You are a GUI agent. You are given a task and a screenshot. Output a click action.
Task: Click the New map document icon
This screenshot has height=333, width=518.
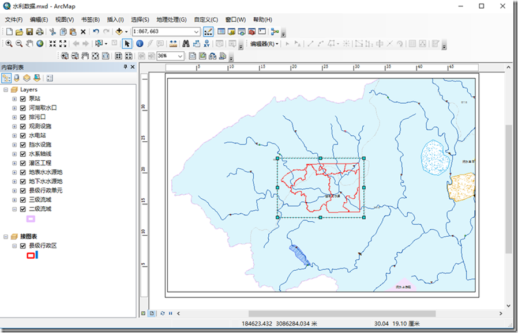[9, 32]
